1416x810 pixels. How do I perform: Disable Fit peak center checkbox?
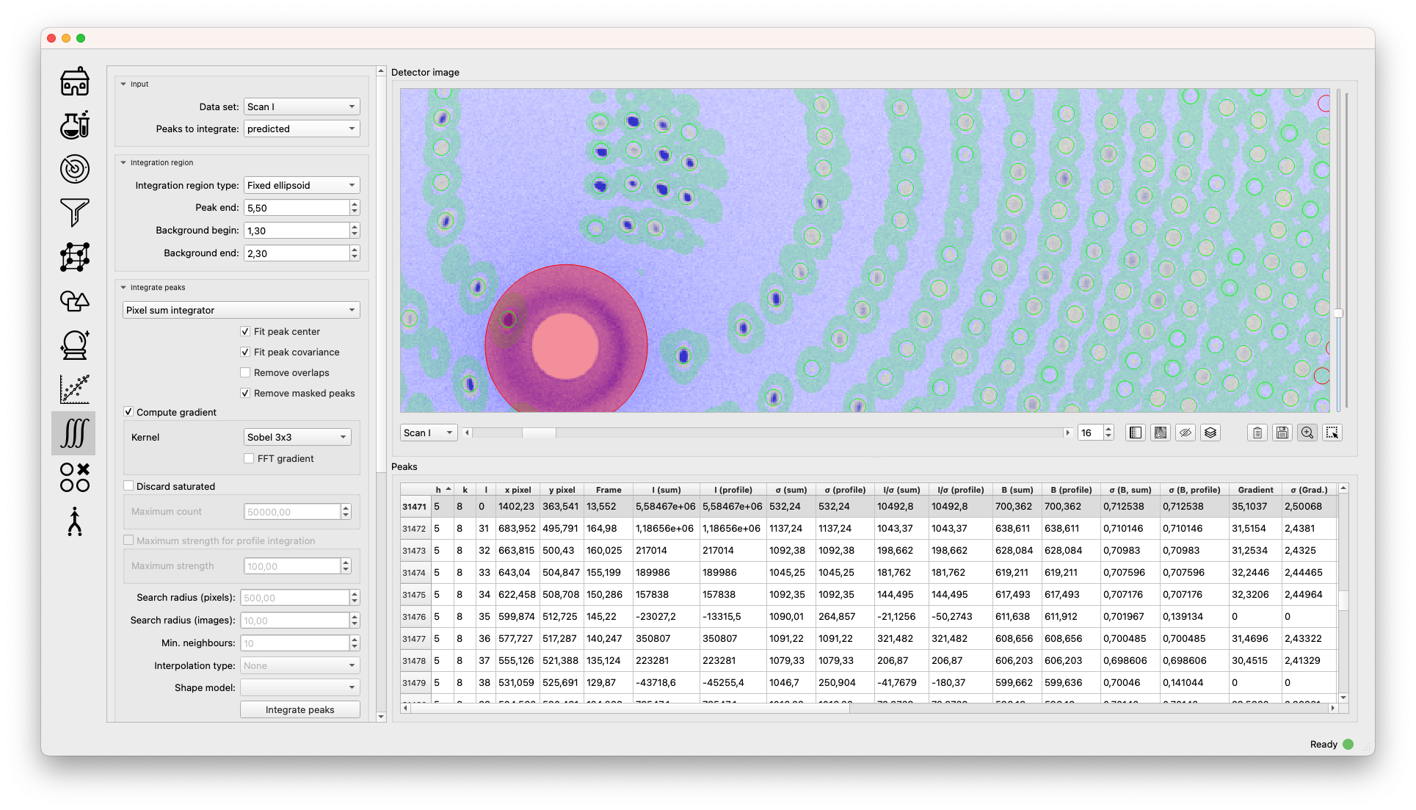click(x=245, y=331)
